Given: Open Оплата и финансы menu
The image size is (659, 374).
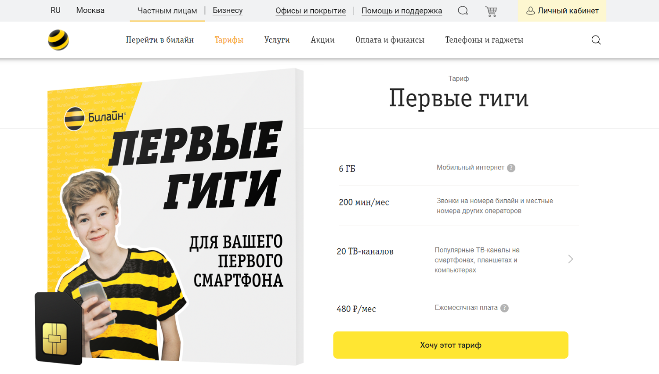Looking at the screenshot, I should 390,40.
